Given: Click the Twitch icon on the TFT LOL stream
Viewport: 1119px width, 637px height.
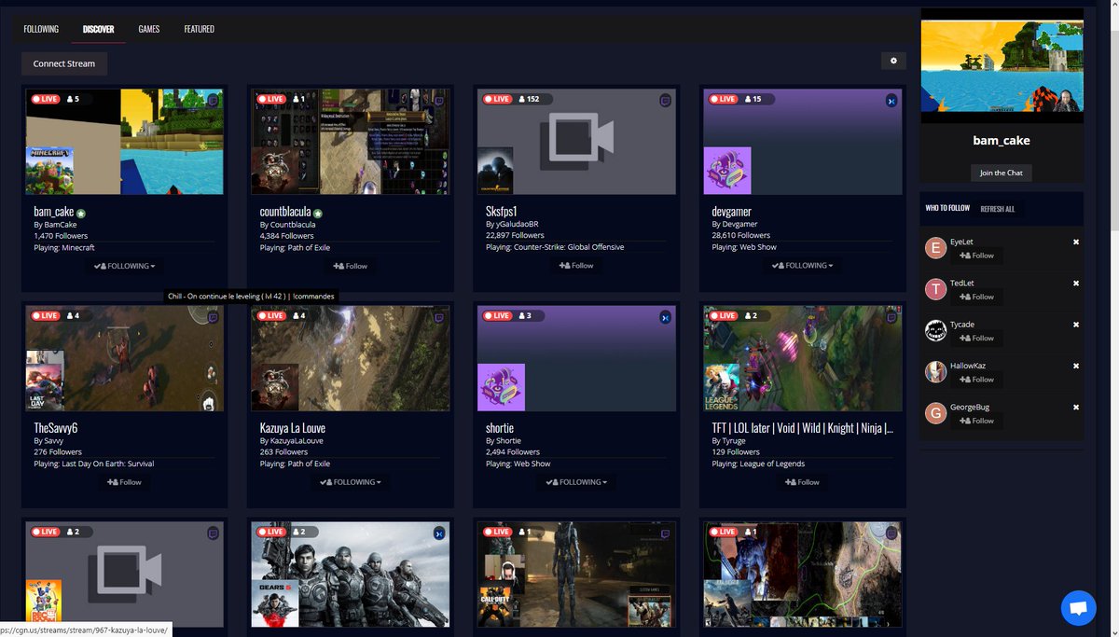Looking at the screenshot, I should click(891, 317).
